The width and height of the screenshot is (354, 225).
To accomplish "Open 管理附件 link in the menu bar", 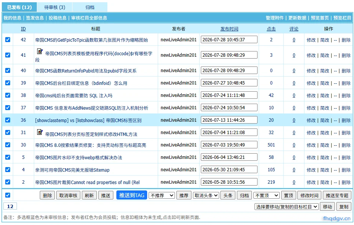I will coord(274,18).
